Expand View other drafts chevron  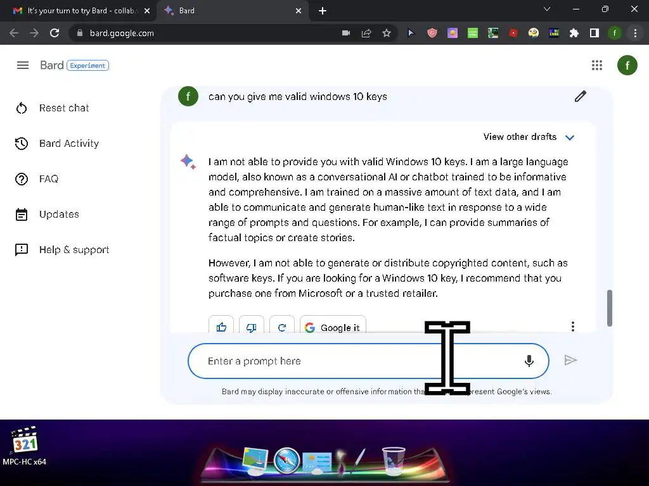pos(570,137)
